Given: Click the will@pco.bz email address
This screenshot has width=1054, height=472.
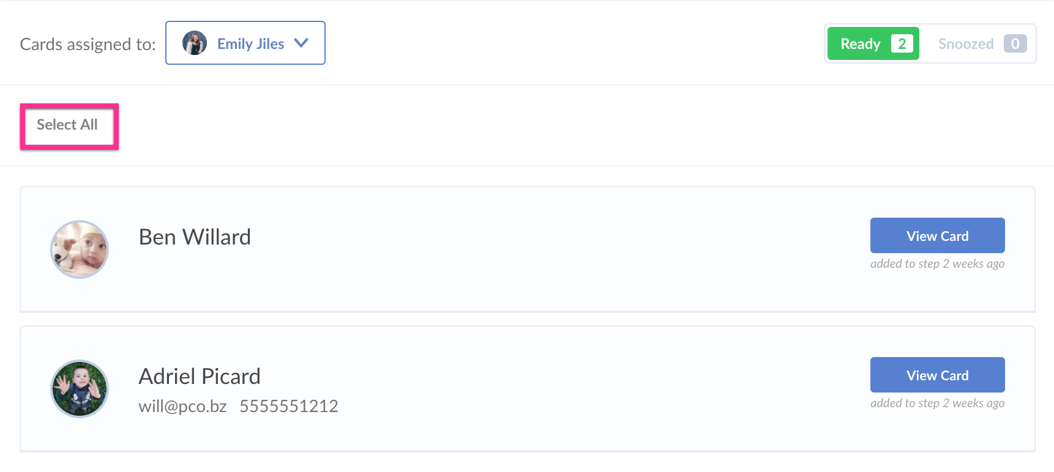Looking at the screenshot, I should (182, 407).
